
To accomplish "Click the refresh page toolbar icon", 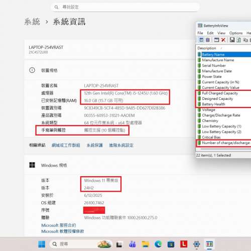I will coord(239,40).
